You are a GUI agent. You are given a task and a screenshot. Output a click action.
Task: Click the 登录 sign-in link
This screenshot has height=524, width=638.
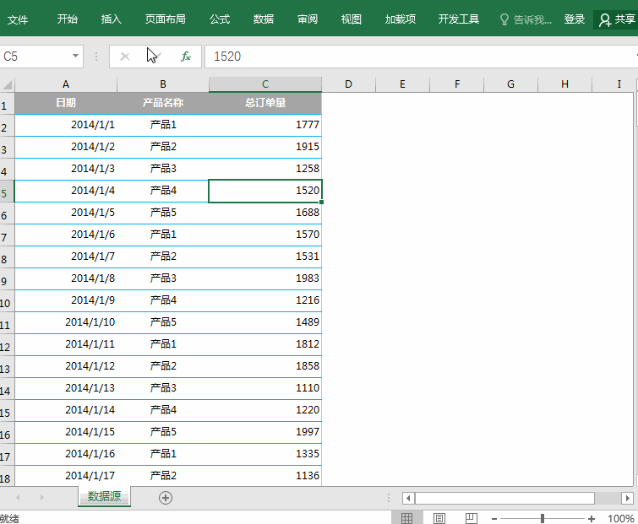pos(574,19)
